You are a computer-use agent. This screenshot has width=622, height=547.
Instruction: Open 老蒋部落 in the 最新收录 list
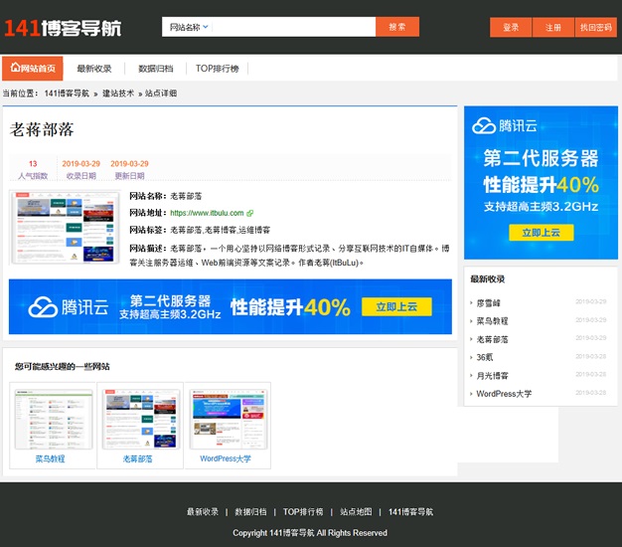pyautogui.click(x=492, y=339)
